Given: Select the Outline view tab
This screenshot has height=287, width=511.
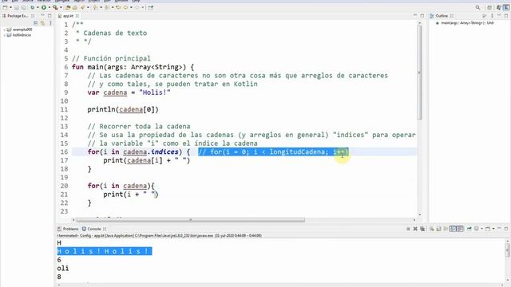Looking at the screenshot, I should [x=442, y=16].
